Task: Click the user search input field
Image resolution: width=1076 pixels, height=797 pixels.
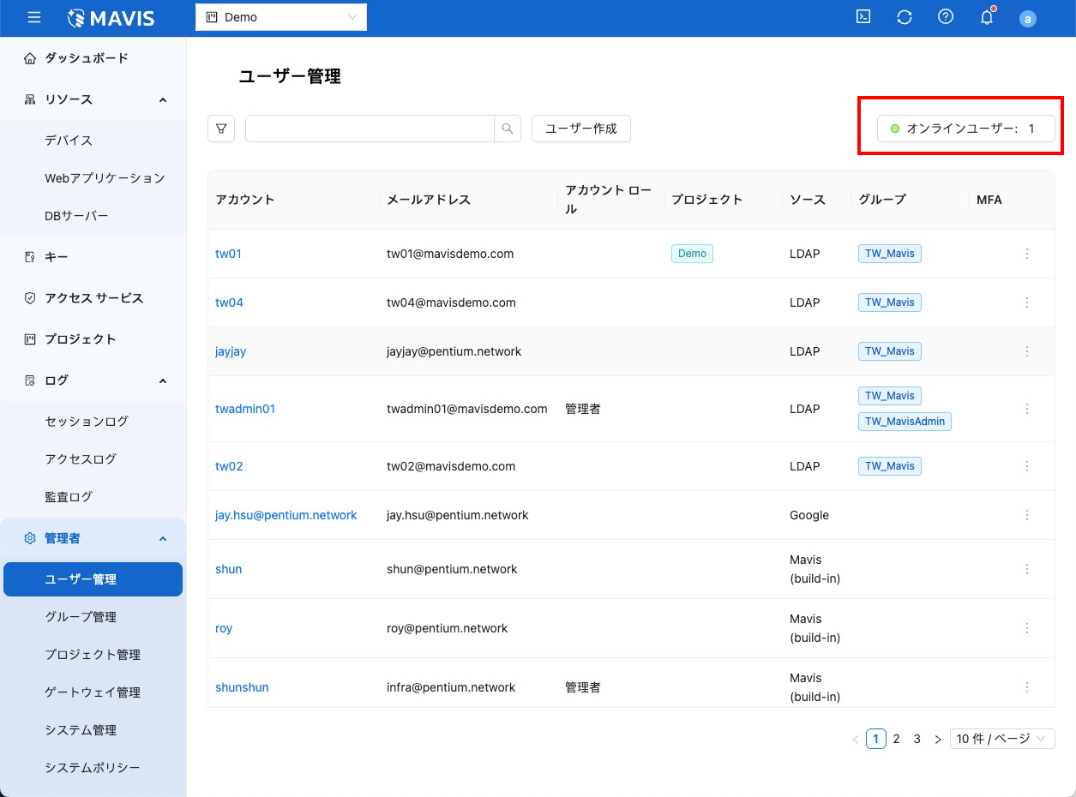Action: (x=370, y=129)
